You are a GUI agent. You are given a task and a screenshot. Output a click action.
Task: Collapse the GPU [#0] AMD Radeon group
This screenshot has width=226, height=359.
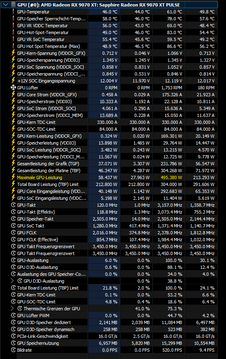pos(6,4)
